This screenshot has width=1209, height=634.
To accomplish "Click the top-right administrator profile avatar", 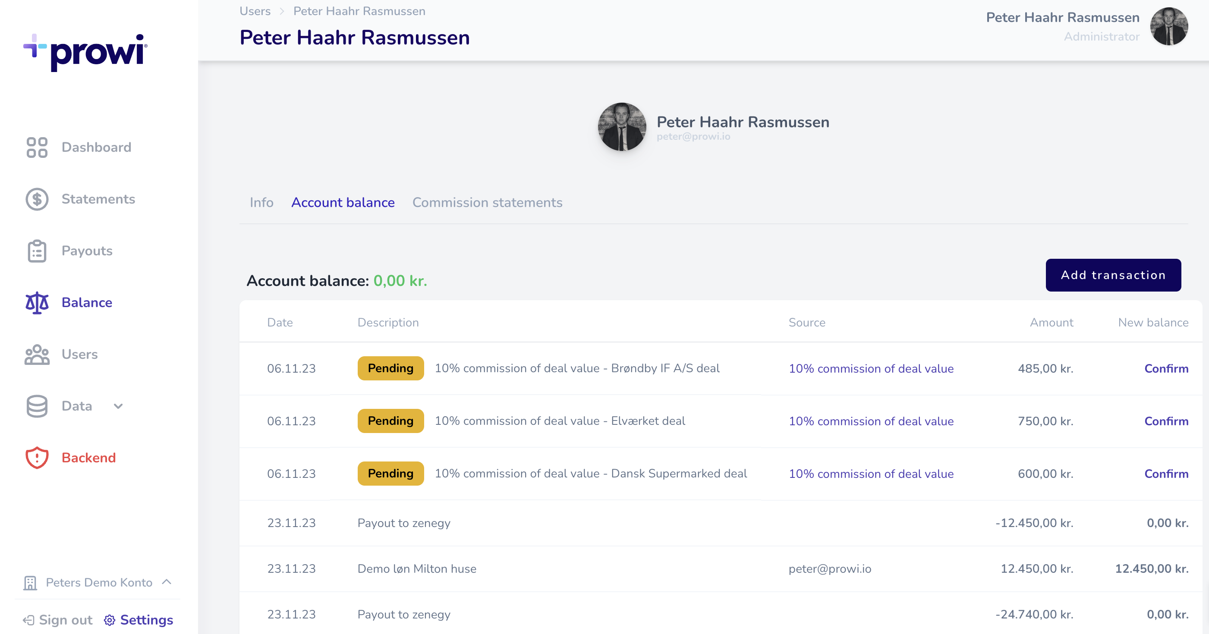I will (1168, 26).
